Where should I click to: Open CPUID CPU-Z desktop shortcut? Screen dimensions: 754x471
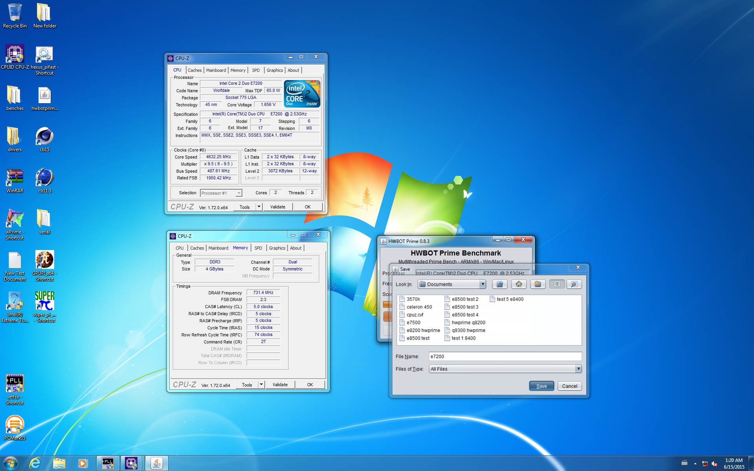[x=15, y=57]
